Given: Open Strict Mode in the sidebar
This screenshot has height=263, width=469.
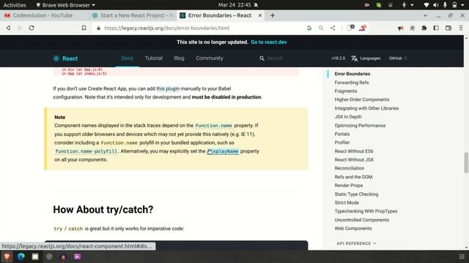Looking at the screenshot, I should point(347,202).
